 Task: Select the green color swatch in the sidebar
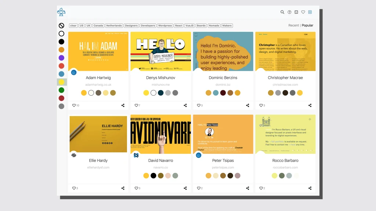point(61,90)
